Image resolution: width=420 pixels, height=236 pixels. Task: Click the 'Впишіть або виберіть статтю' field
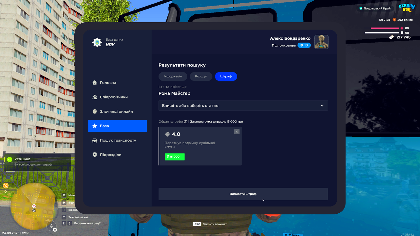pyautogui.click(x=243, y=106)
